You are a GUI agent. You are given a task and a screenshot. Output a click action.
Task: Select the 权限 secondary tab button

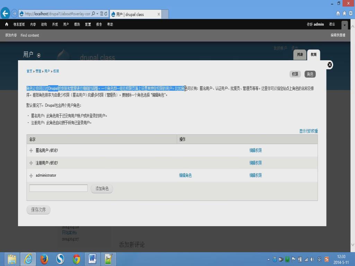(295, 74)
